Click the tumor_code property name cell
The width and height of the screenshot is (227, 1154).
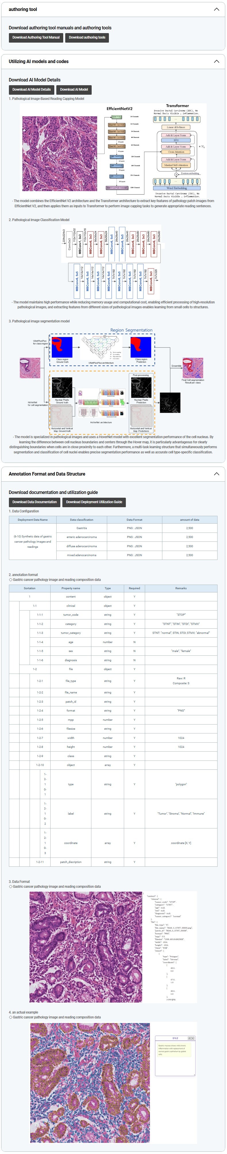pyautogui.click(x=71, y=615)
